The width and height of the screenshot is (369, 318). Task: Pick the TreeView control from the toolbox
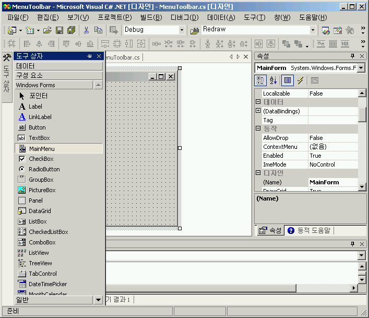tap(40, 263)
